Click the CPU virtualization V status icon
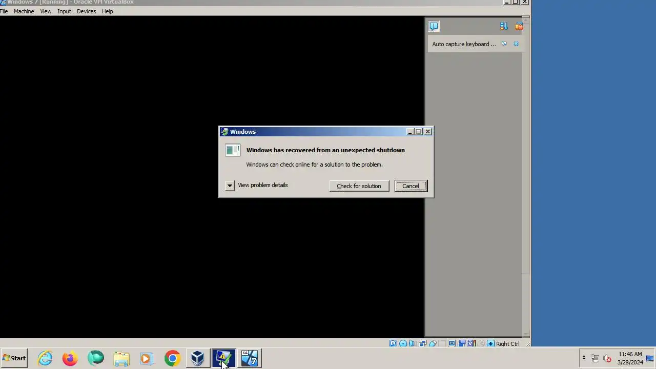Viewport: 656px width, 369px height. pyautogui.click(x=471, y=344)
